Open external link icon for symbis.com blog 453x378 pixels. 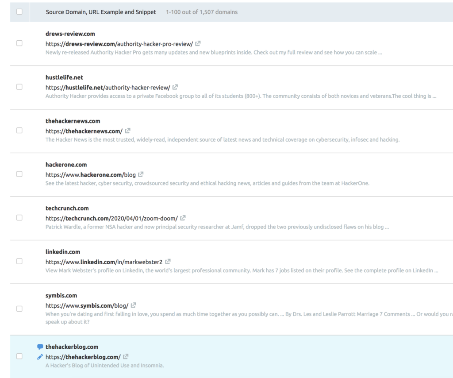(x=134, y=305)
